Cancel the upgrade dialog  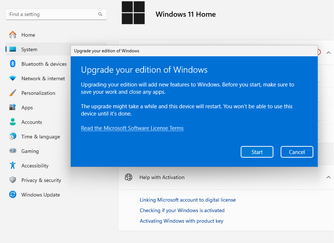tap(297, 152)
